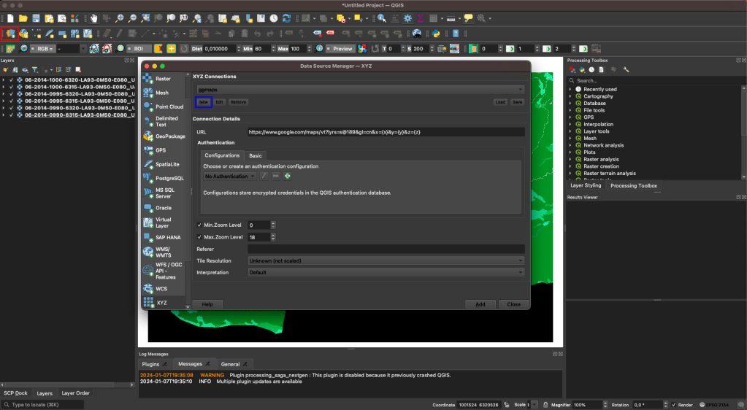Screen dimensions: 747x410
Task: Open the Processing history clock icon
Action: pyautogui.click(x=591, y=70)
